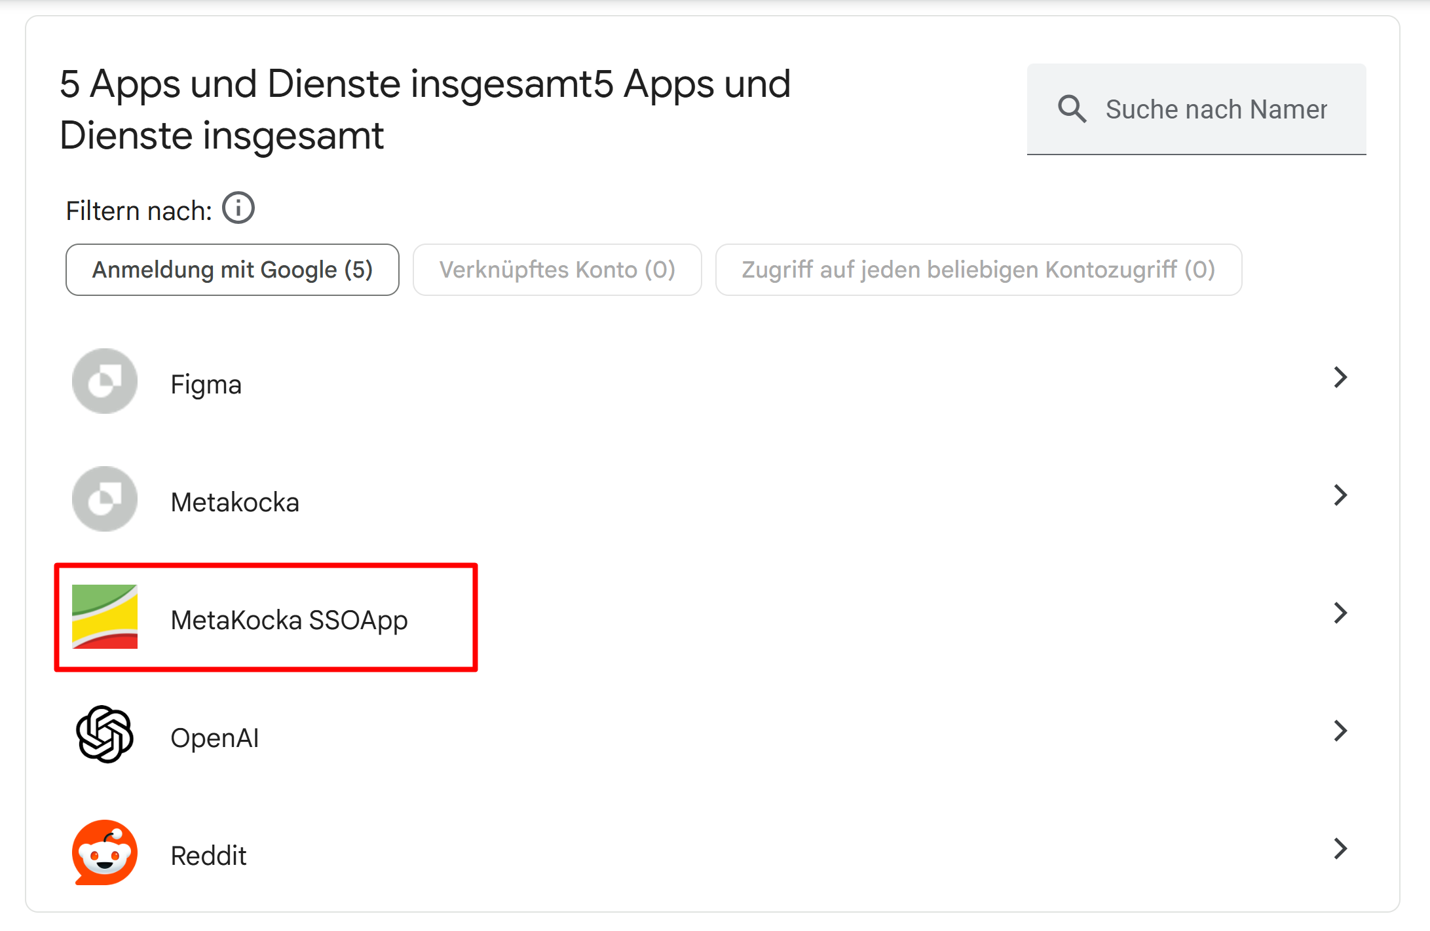The width and height of the screenshot is (1430, 931).
Task: Click the Figma placeholder app icon
Action: coord(105,381)
